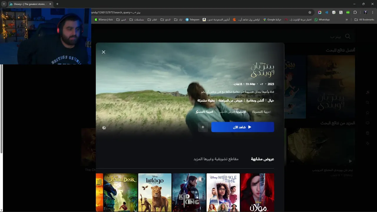Image resolution: width=377 pixels, height=212 pixels.
Task: Click the 8 لغات languages text
Action: 238,84
